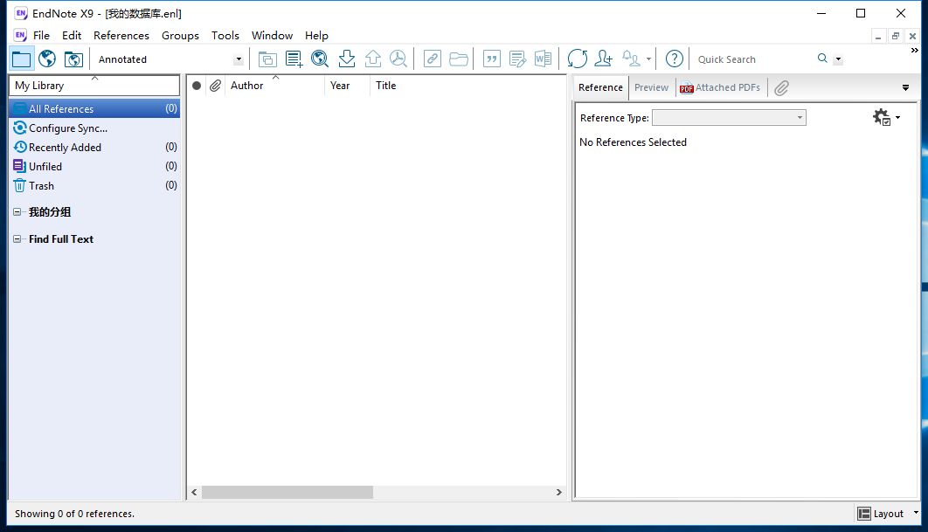
Task: Collapse the 我的分组 group set
Action: click(17, 212)
